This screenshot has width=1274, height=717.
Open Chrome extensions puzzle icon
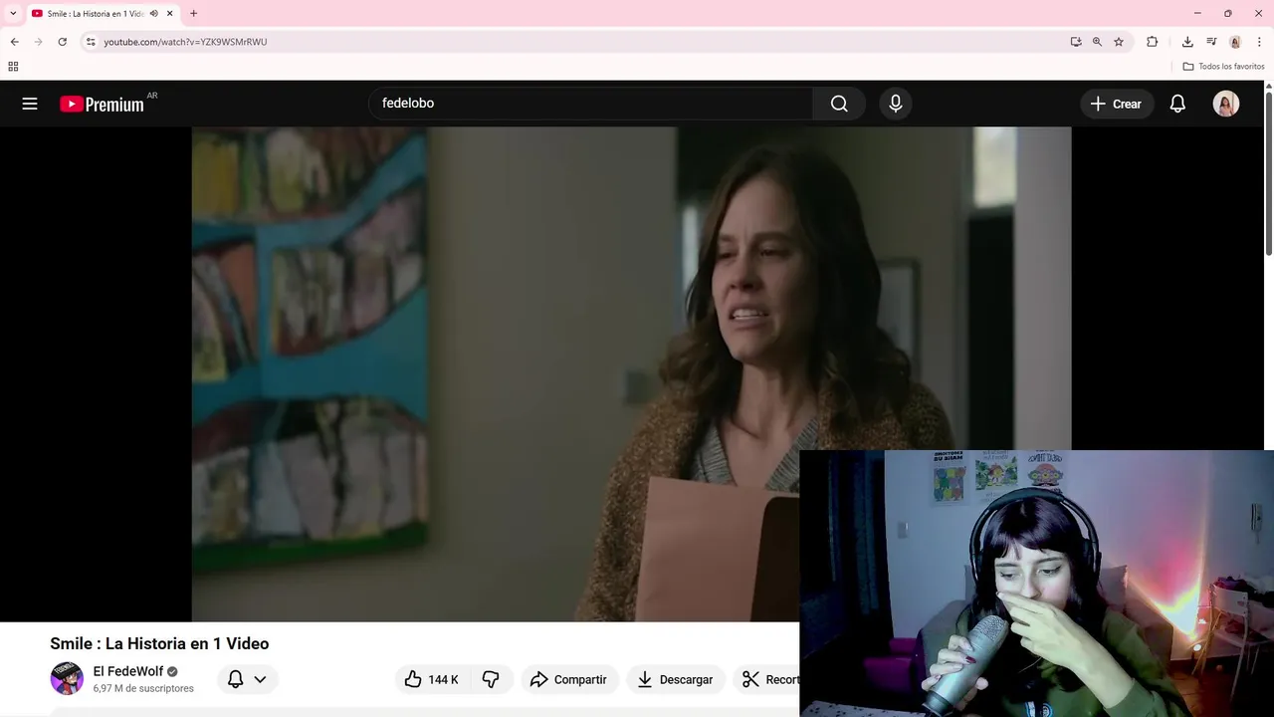[x=1153, y=42]
